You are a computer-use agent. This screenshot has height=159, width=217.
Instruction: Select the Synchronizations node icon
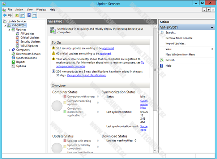[13, 58]
